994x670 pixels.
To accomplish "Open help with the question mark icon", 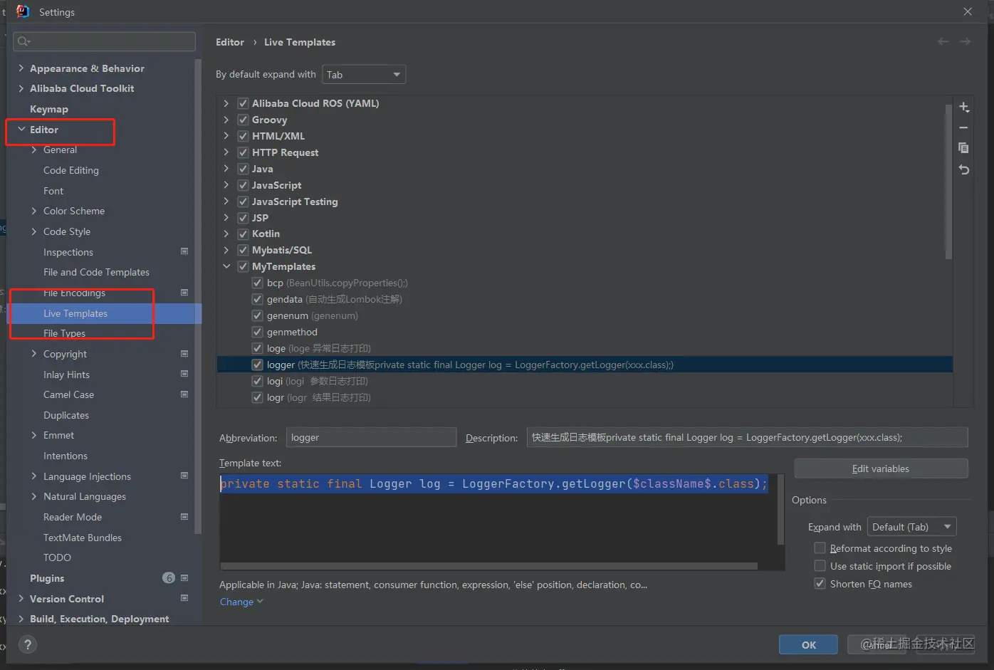I will pos(28,644).
